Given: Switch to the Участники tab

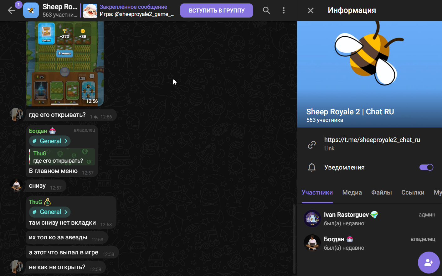Looking at the screenshot, I should pyautogui.click(x=317, y=192).
